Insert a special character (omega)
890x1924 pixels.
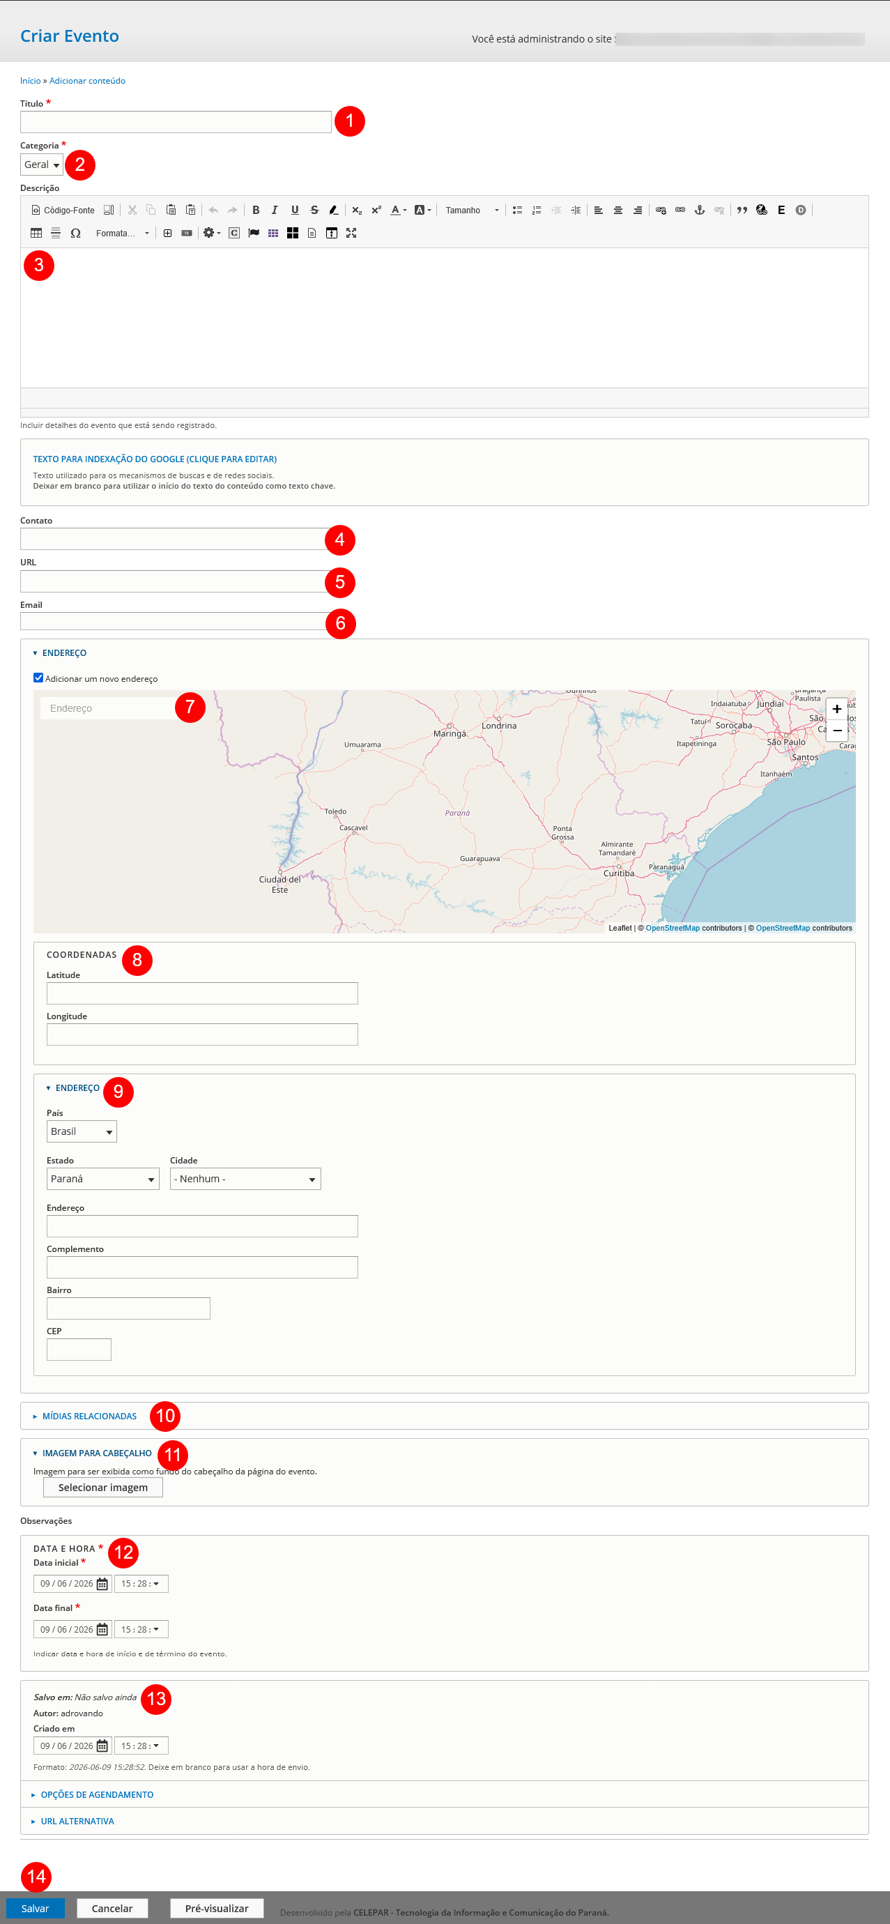tap(75, 233)
